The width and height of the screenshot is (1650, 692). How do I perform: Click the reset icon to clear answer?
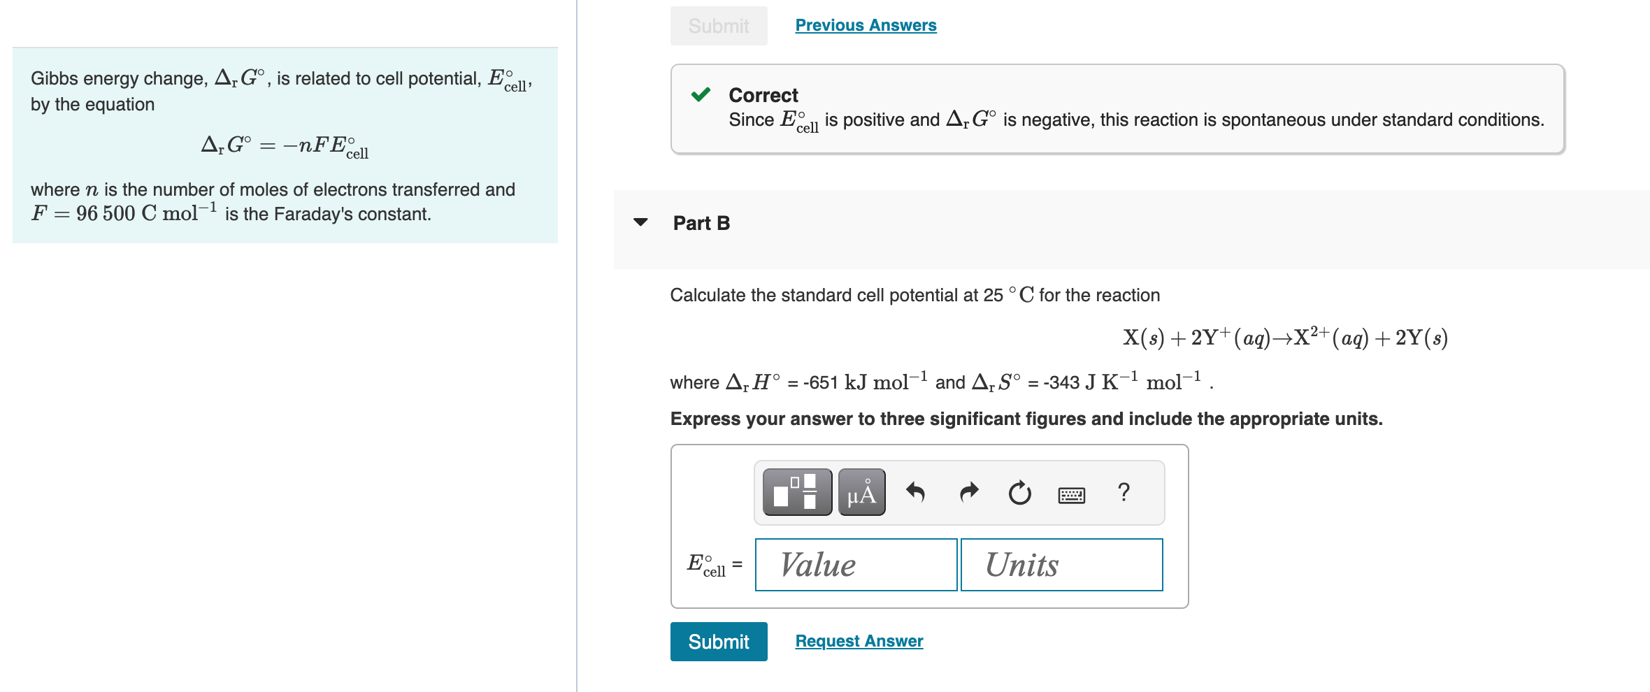coord(1020,492)
